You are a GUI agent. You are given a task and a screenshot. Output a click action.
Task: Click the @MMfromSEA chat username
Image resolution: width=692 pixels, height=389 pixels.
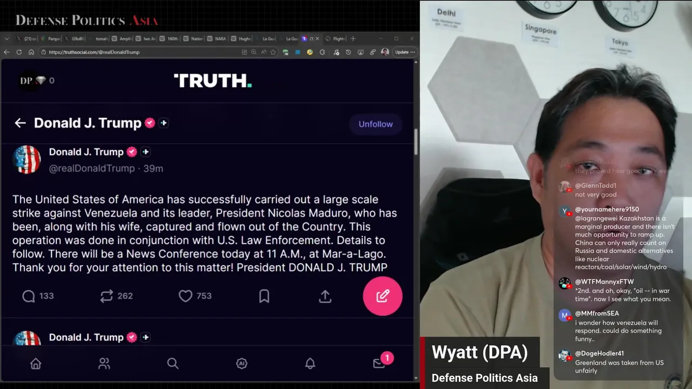click(x=597, y=313)
